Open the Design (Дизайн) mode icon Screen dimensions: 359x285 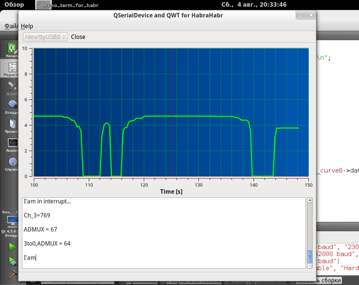[x=12, y=88]
